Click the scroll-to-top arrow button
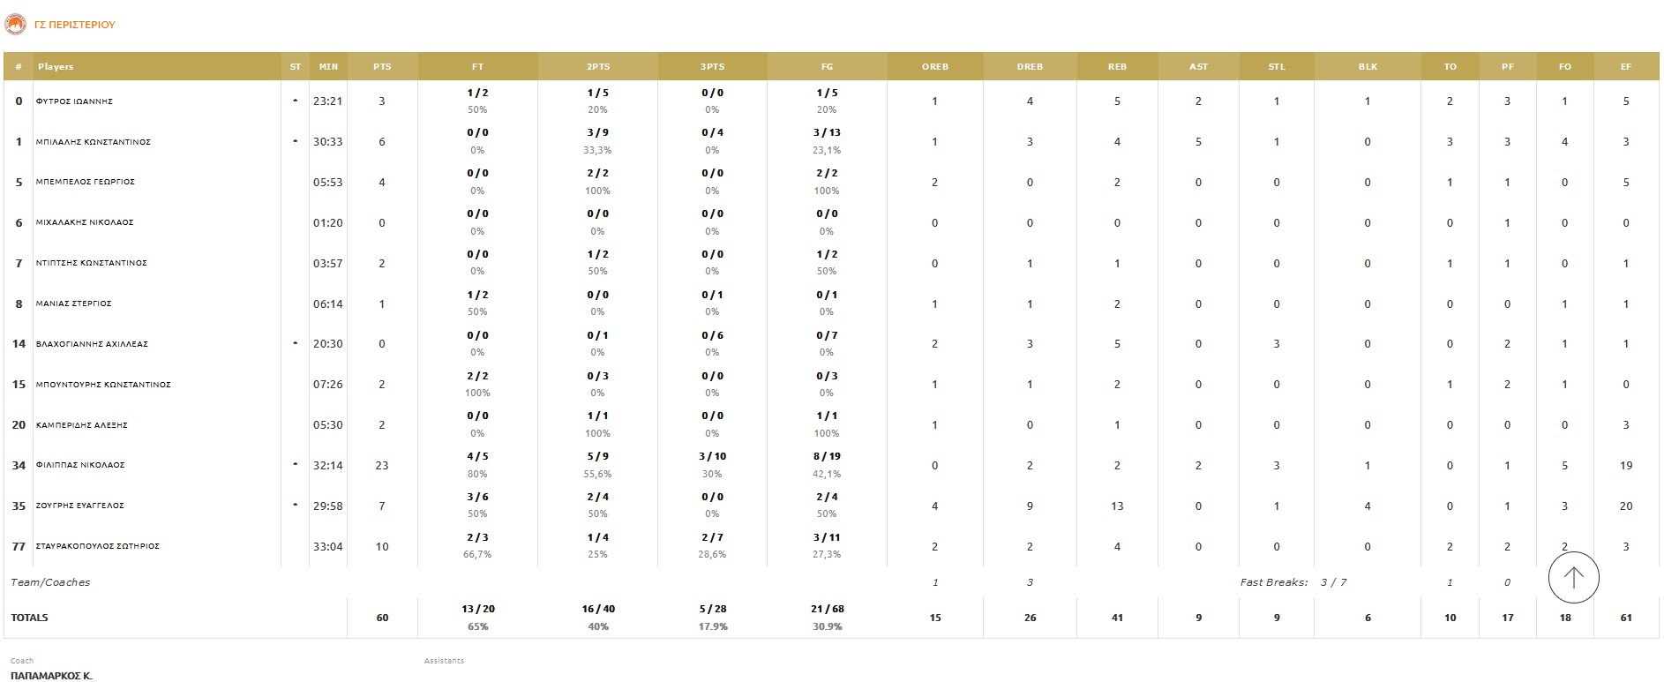Image resolution: width=1664 pixels, height=682 pixels. tap(1573, 577)
